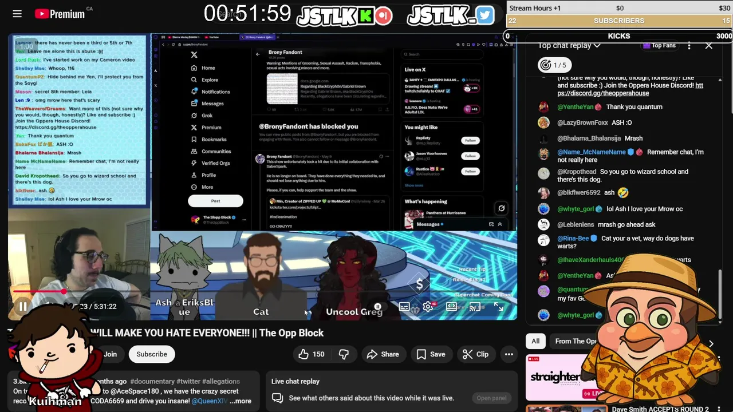Follow Jason Voorhooves on X
The width and height of the screenshot is (733, 412).
[470, 156]
